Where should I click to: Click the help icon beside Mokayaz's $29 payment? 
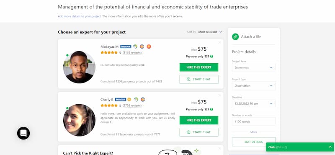click(211, 57)
